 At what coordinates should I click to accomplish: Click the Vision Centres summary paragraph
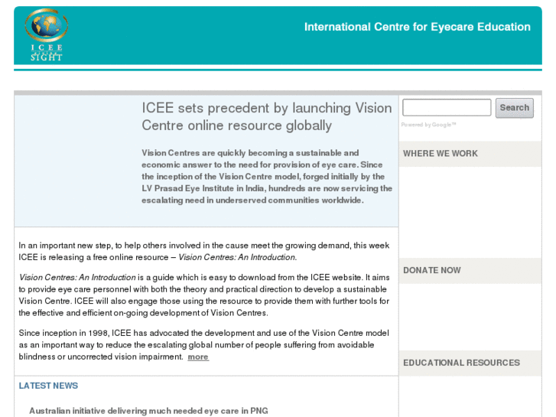click(267, 177)
